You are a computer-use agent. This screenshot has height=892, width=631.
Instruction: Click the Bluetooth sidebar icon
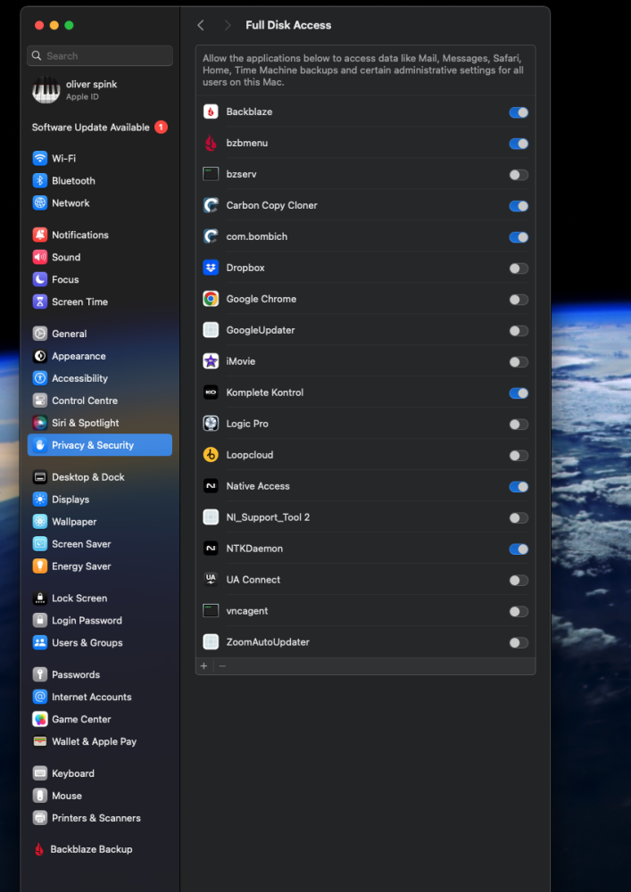[x=40, y=181]
